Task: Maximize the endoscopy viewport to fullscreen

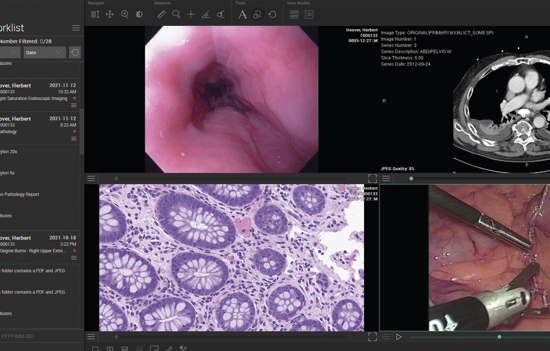Action: click(372, 178)
